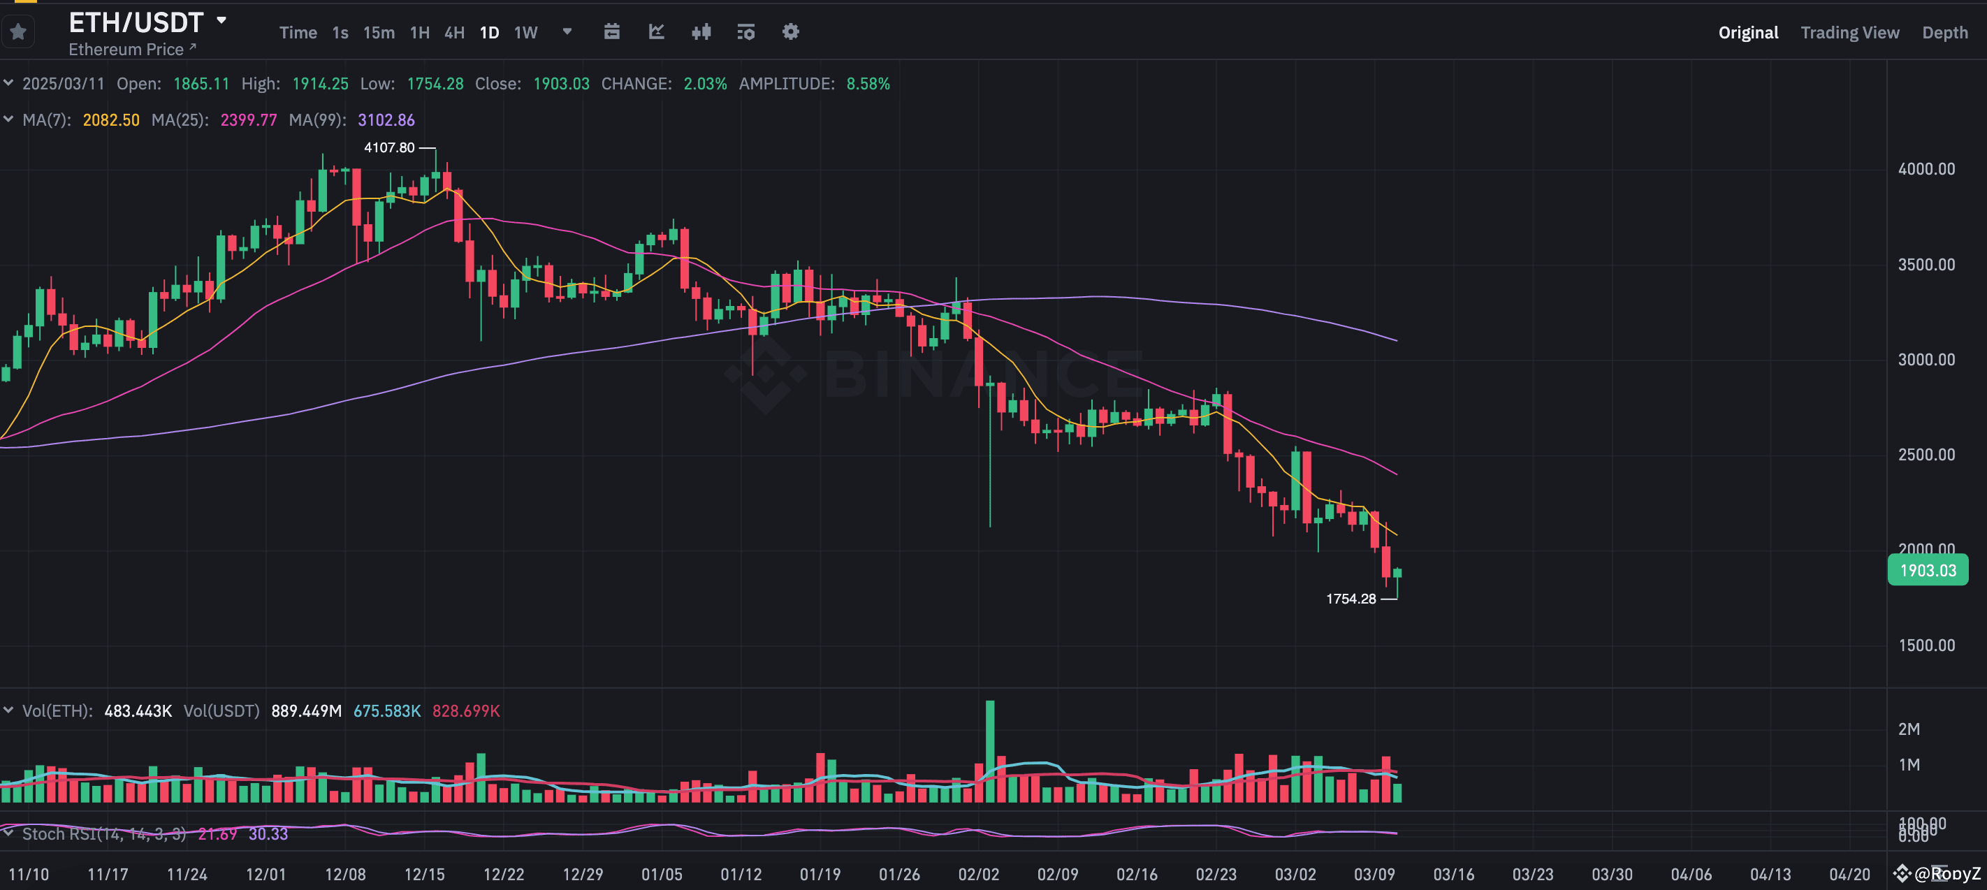Screen dimensions: 1987x890
Task: Collapse the OHLC data row chevron
Action: tap(8, 82)
